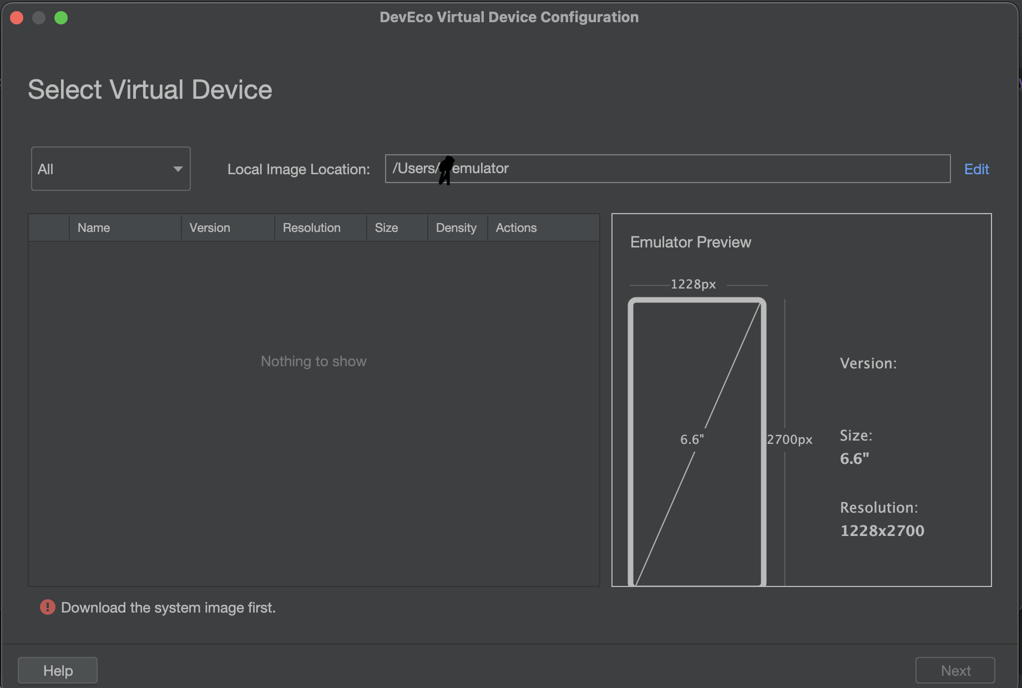This screenshot has width=1022, height=688.
Task: Click the Size column header
Action: 397,227
